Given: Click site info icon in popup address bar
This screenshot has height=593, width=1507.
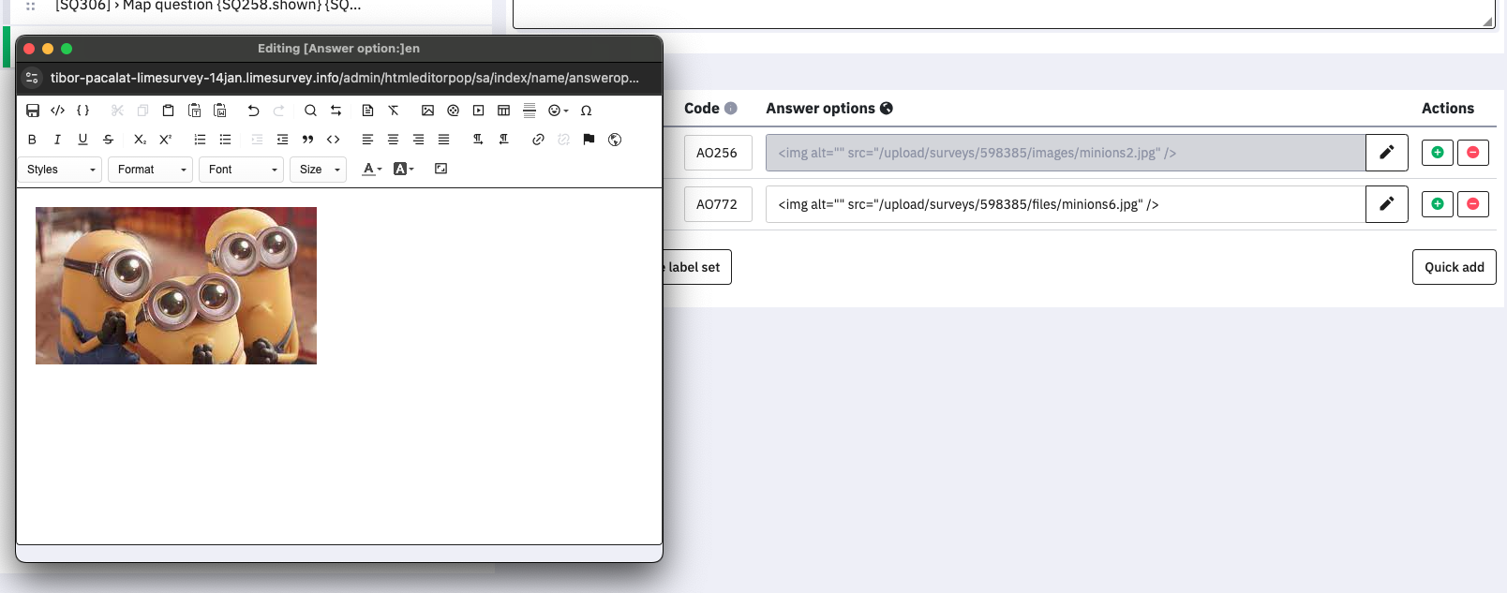Looking at the screenshot, I should tap(32, 78).
